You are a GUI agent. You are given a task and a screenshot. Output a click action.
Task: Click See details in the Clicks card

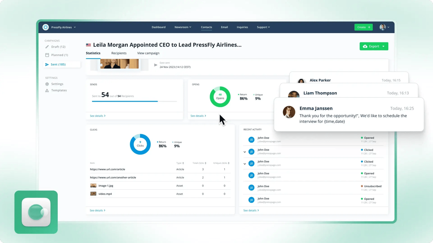click(98, 210)
